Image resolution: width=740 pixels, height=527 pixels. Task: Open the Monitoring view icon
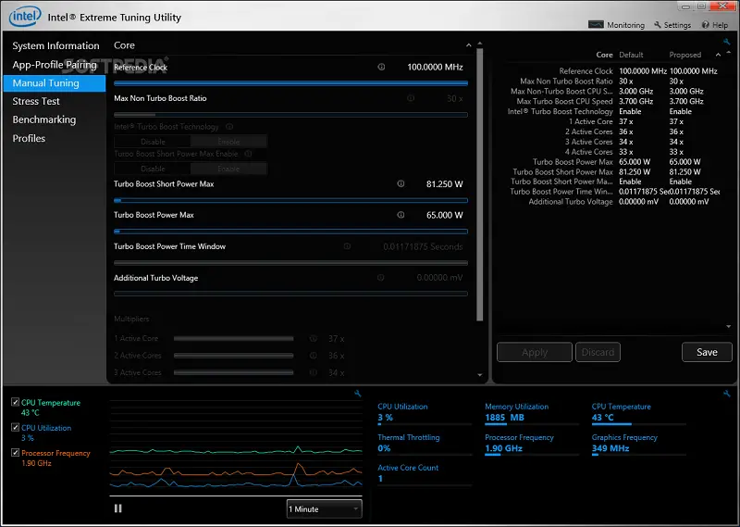tap(596, 25)
